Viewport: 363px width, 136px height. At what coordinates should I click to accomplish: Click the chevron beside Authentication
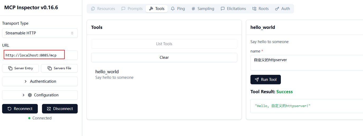coord(26,81)
